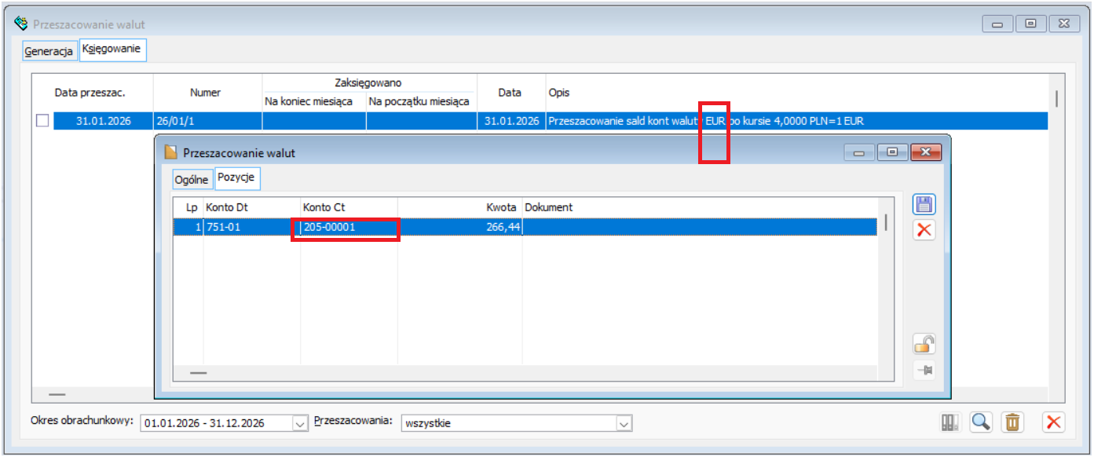The image size is (1094, 457).
Task: Minimize the main Przeszacowanie walut window
Action: point(997,24)
